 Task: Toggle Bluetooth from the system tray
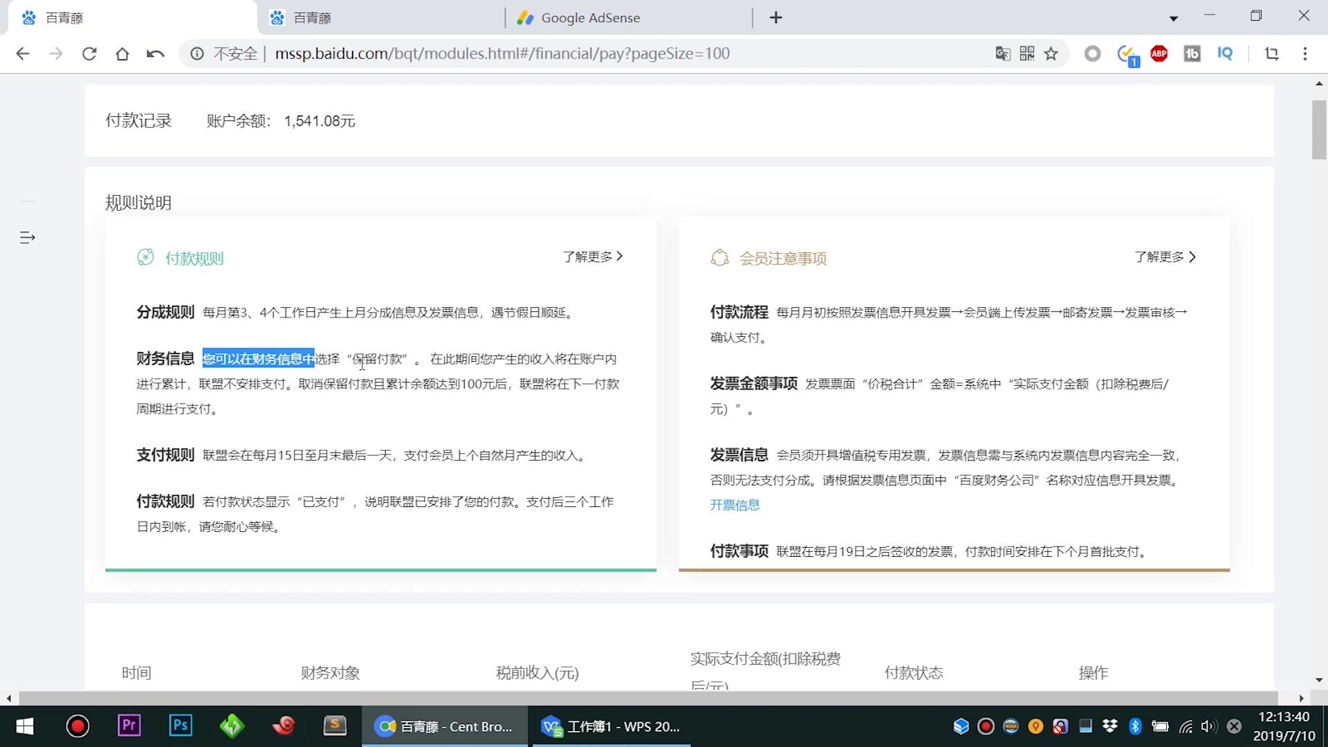(1136, 726)
